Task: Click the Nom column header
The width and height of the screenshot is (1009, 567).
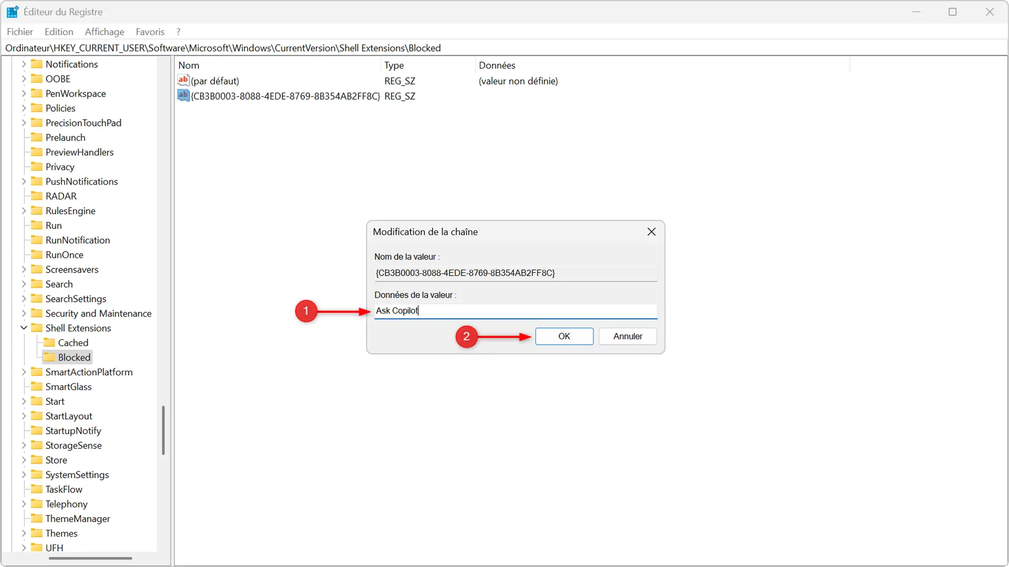Action: tap(277, 65)
